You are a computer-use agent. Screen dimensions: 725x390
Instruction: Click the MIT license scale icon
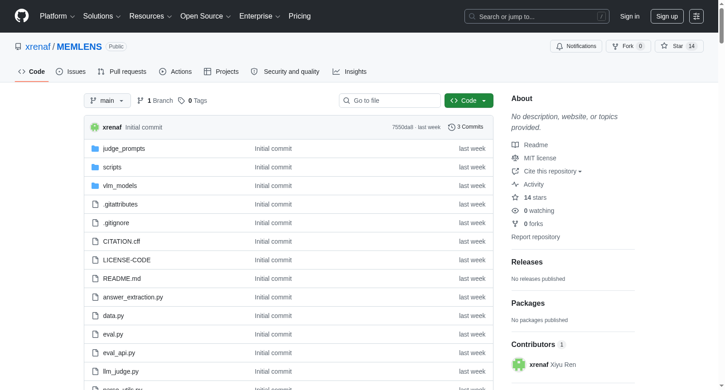pyautogui.click(x=515, y=158)
